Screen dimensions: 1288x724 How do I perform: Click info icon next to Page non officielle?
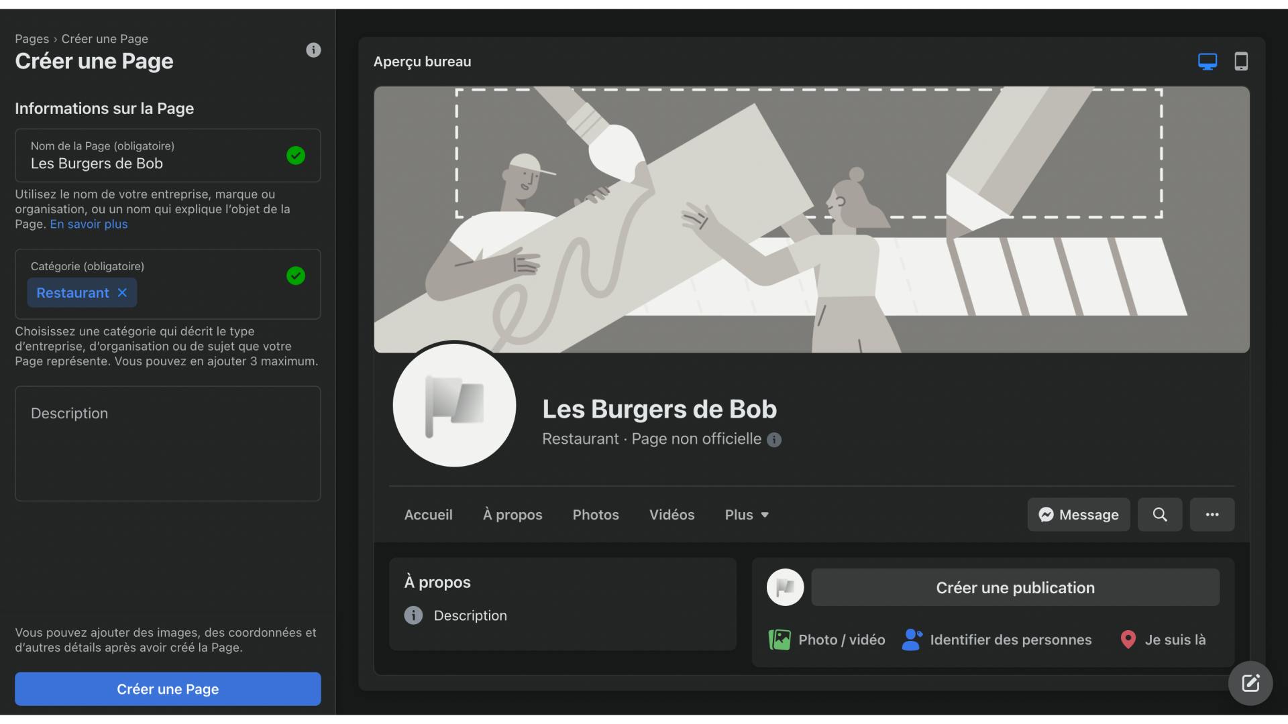(774, 440)
